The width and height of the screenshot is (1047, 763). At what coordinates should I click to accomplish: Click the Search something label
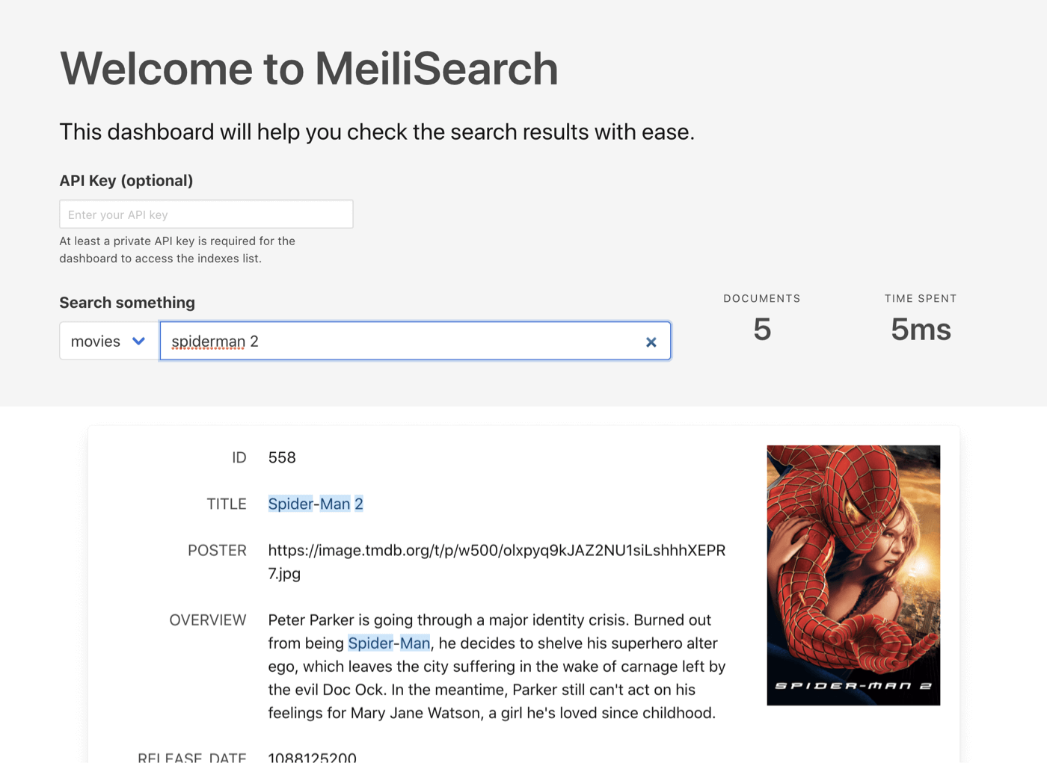tap(127, 302)
